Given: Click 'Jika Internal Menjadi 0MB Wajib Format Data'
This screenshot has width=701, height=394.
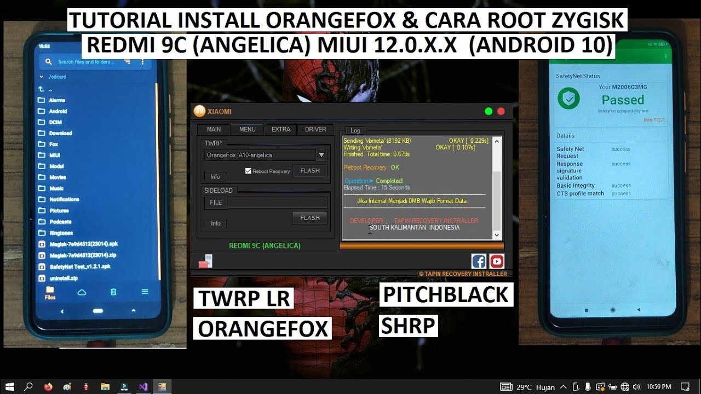Looking at the screenshot, I should pos(412,201).
